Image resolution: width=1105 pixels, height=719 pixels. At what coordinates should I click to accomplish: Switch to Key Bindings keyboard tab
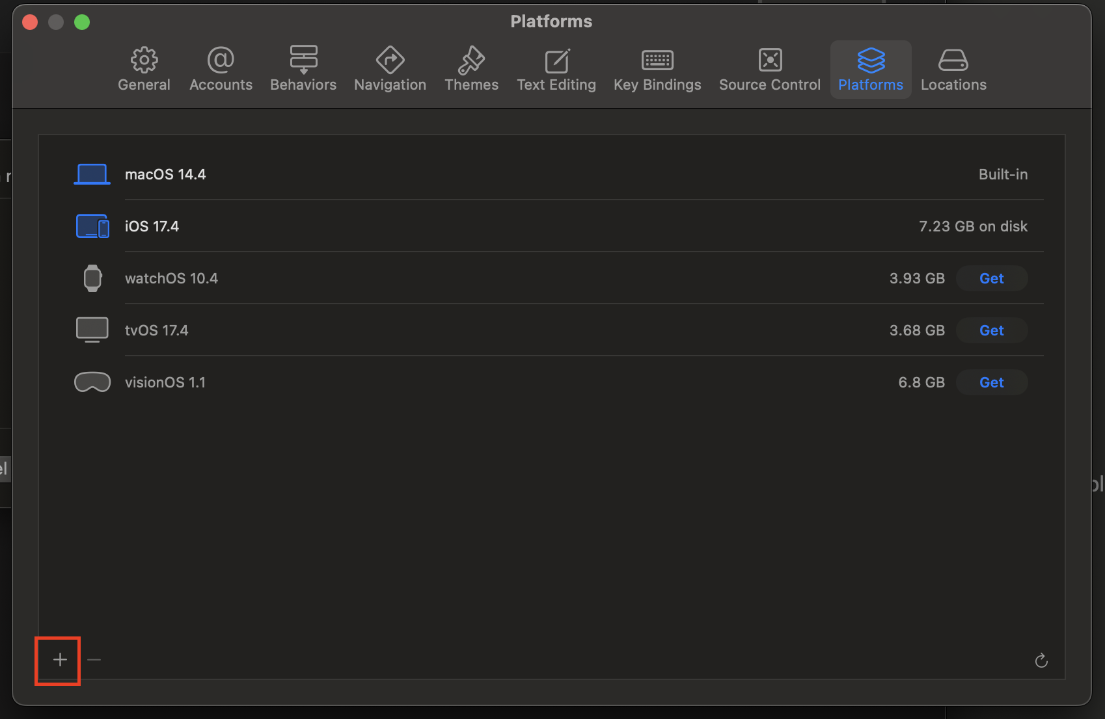(x=657, y=70)
